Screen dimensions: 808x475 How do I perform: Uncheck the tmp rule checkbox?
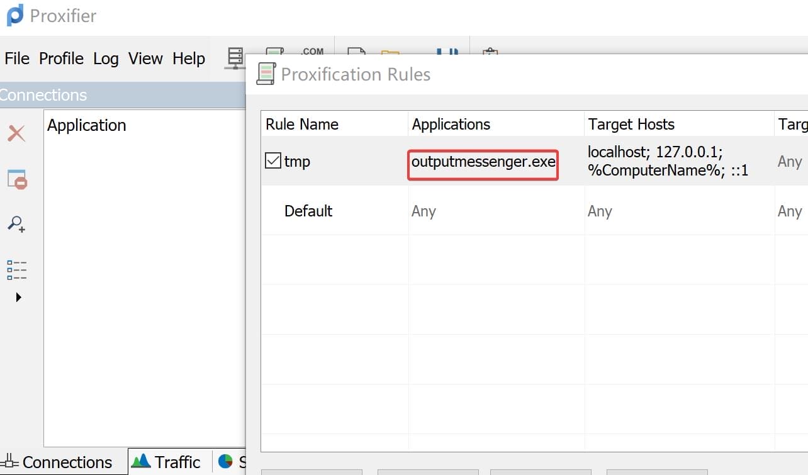pos(272,161)
